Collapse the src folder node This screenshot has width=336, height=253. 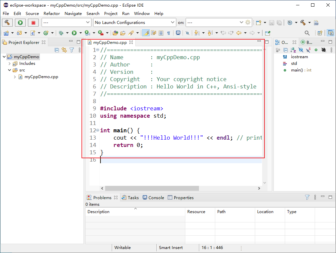click(9, 70)
